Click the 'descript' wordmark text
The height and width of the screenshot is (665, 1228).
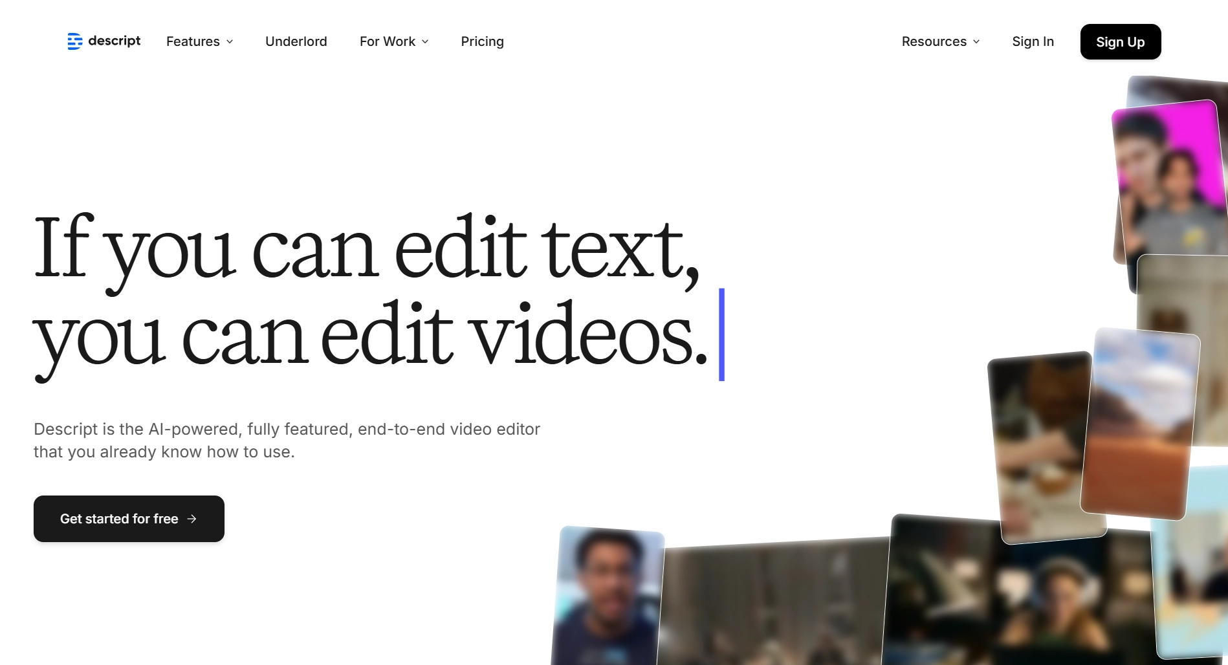pyautogui.click(x=114, y=41)
